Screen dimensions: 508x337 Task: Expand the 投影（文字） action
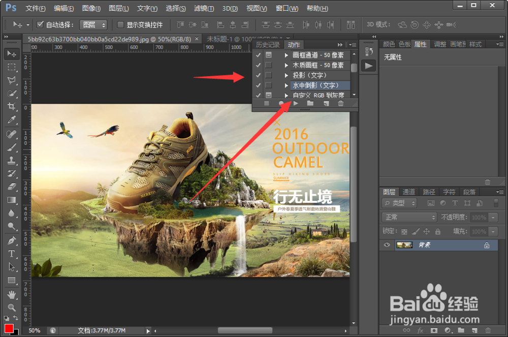(x=287, y=75)
